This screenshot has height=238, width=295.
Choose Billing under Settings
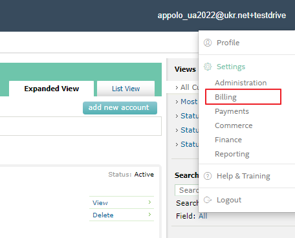click(226, 97)
